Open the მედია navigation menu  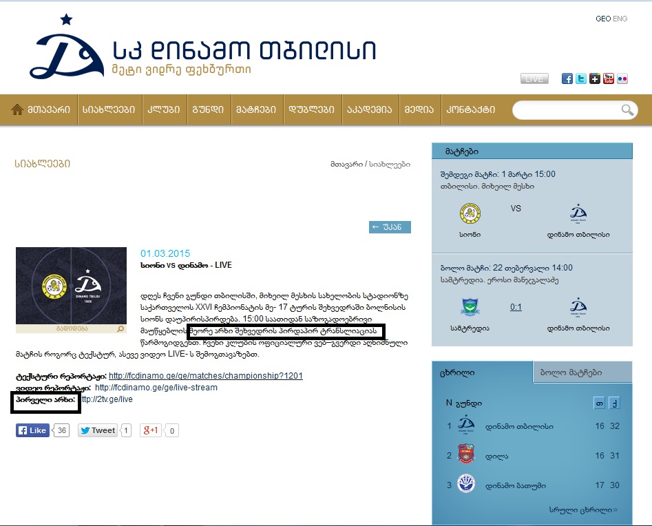click(419, 109)
